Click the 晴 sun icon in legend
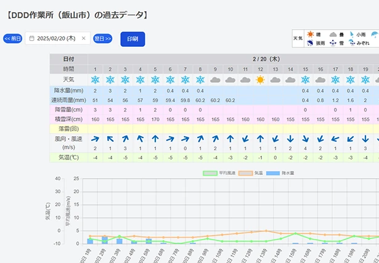379x263 pixels. pos(310,34)
